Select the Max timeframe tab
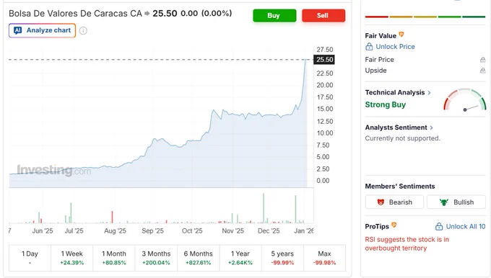491x278 pixels. pos(324,258)
